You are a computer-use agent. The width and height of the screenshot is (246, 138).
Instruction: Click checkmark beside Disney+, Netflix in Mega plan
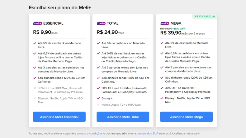click(x=162, y=98)
